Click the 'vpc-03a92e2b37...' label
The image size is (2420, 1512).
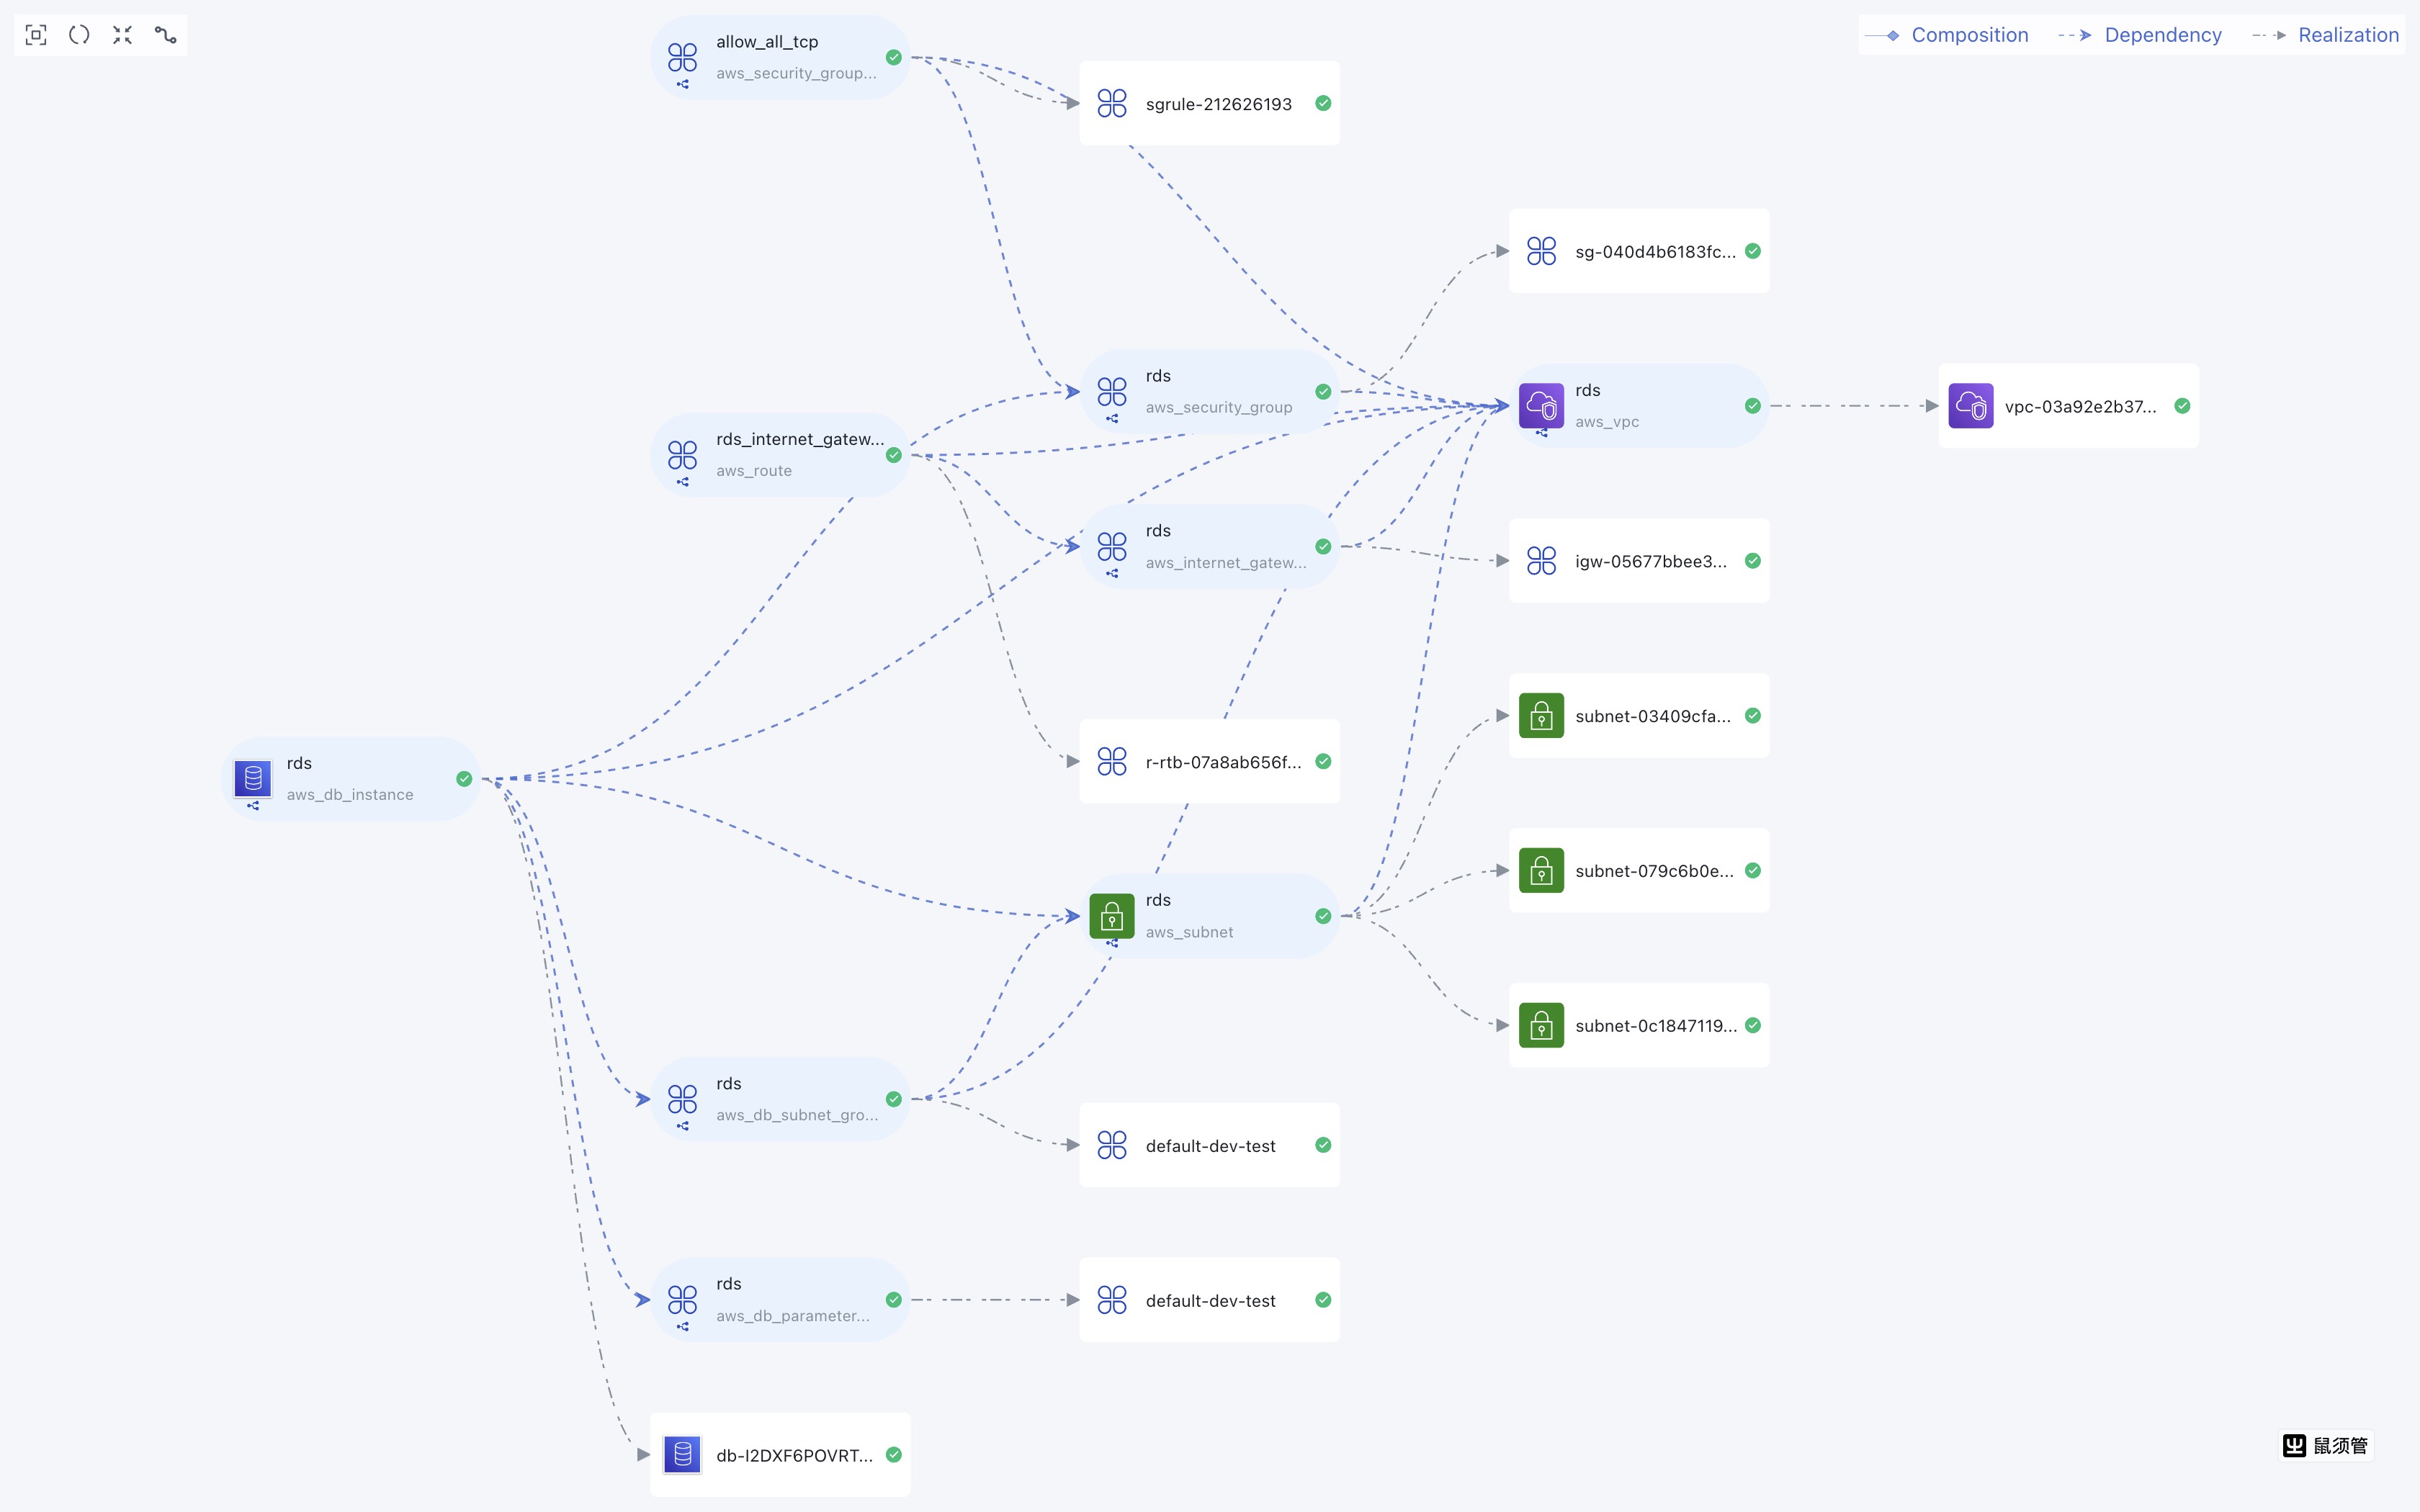pos(2081,407)
